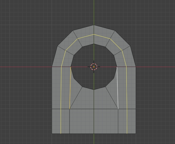The height and width of the screenshot is (144, 175).
Task: Select the orange highlighted edge left of the hole
Action: click(x=70, y=88)
